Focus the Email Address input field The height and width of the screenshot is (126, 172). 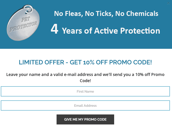click(x=85, y=105)
